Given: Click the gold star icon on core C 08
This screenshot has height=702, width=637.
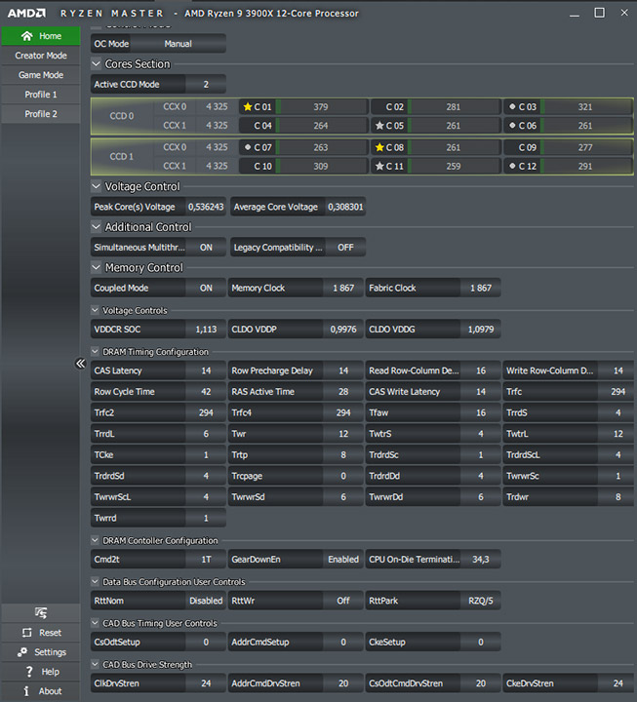Looking at the screenshot, I should 379,147.
